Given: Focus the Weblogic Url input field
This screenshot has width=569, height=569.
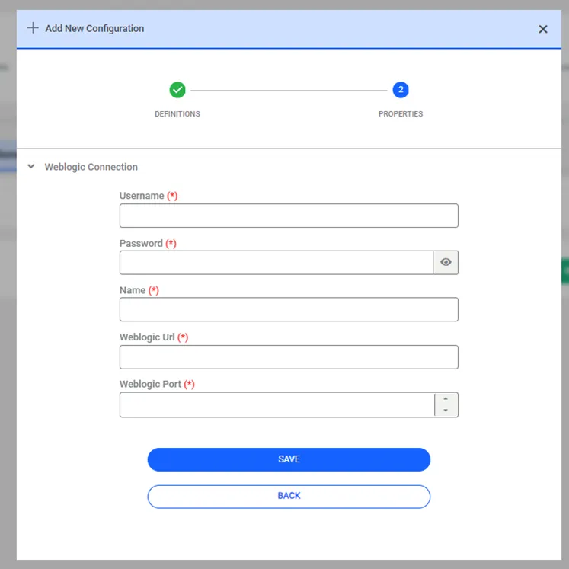Looking at the screenshot, I should click(x=289, y=357).
